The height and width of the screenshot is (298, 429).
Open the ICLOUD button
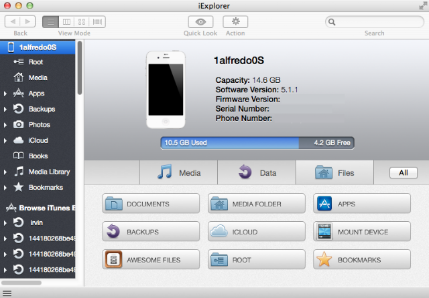(257, 231)
